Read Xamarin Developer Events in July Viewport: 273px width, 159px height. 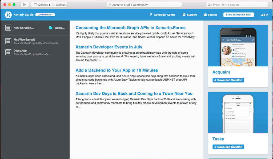(x=109, y=47)
